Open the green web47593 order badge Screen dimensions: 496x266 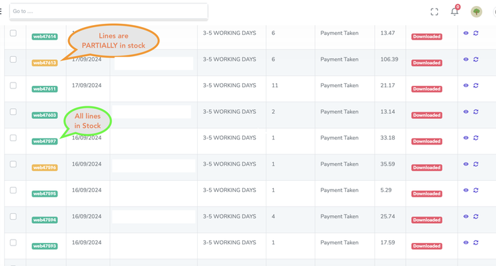44,246
